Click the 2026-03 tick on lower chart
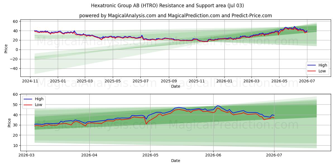Viewport: 335px width, 167px height. pyautogui.click(x=26, y=155)
